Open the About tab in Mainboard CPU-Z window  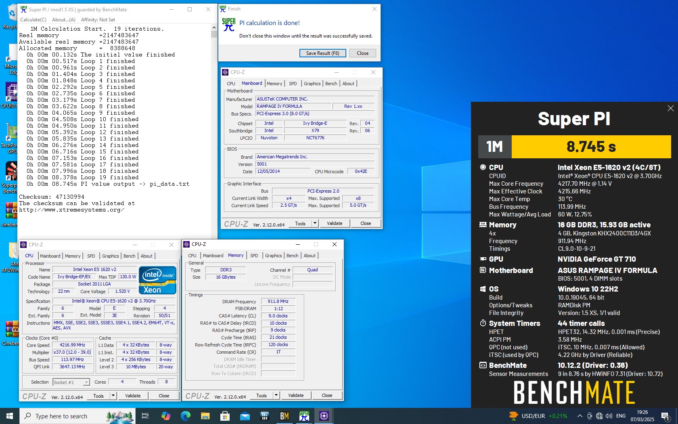pyautogui.click(x=348, y=84)
